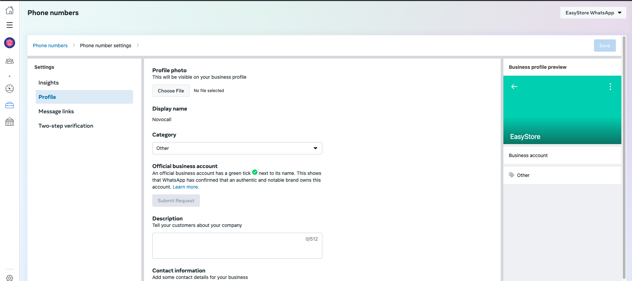
Task: Click the tag icon beside Other
Action: pos(512,175)
